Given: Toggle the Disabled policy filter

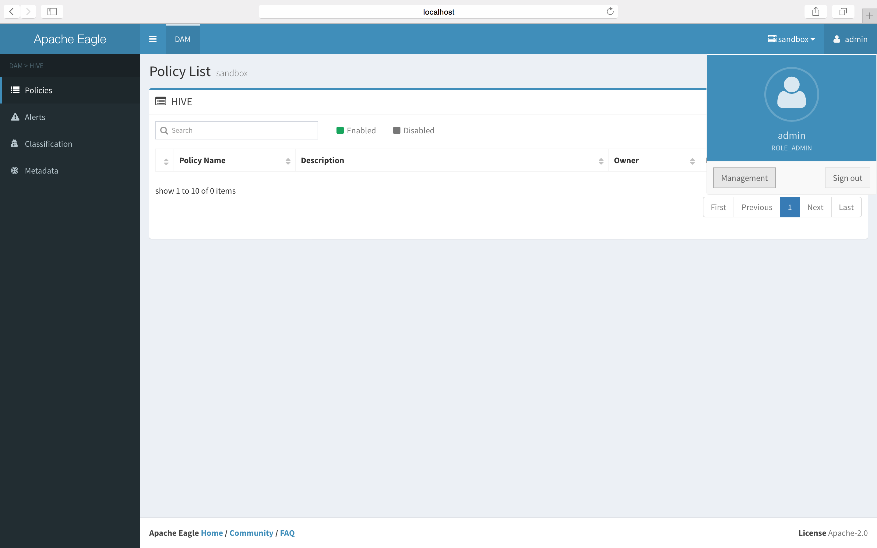Looking at the screenshot, I should click(x=414, y=131).
